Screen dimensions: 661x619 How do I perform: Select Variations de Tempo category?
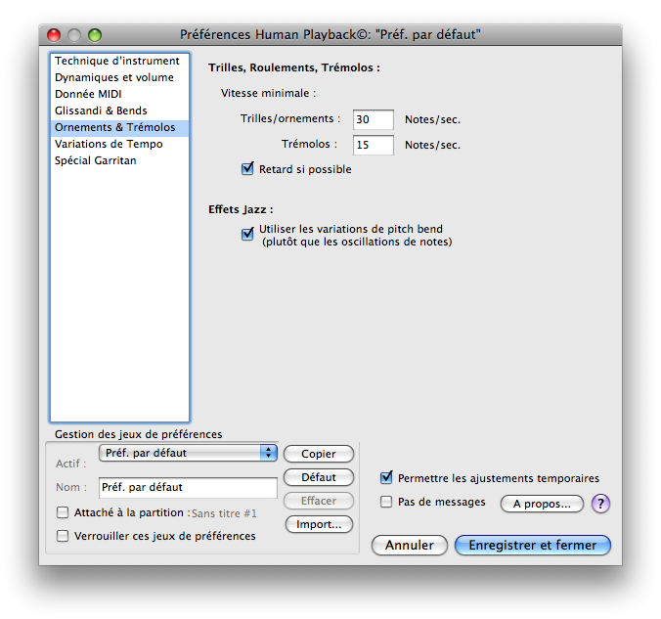(x=109, y=144)
